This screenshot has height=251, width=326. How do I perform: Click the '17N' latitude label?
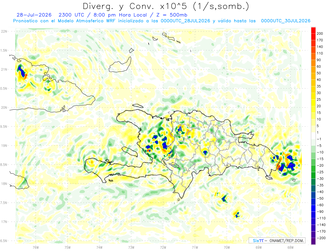(4, 222)
